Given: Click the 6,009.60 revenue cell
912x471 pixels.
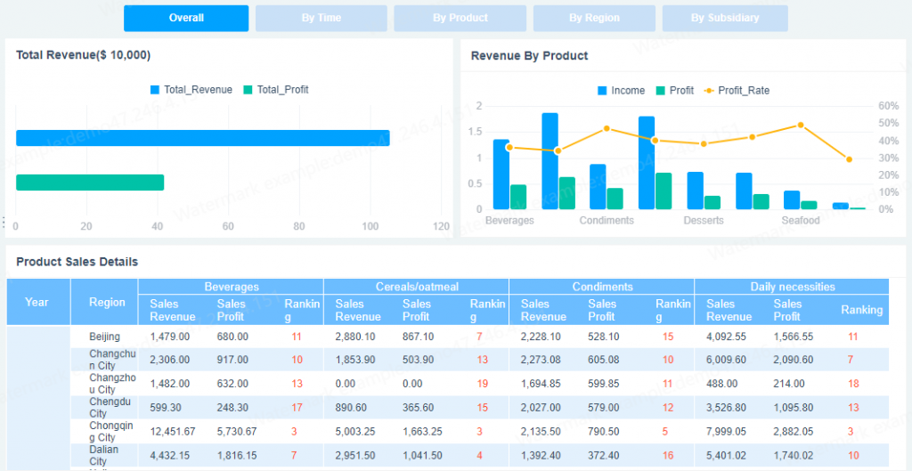Looking at the screenshot, I should (x=726, y=360).
